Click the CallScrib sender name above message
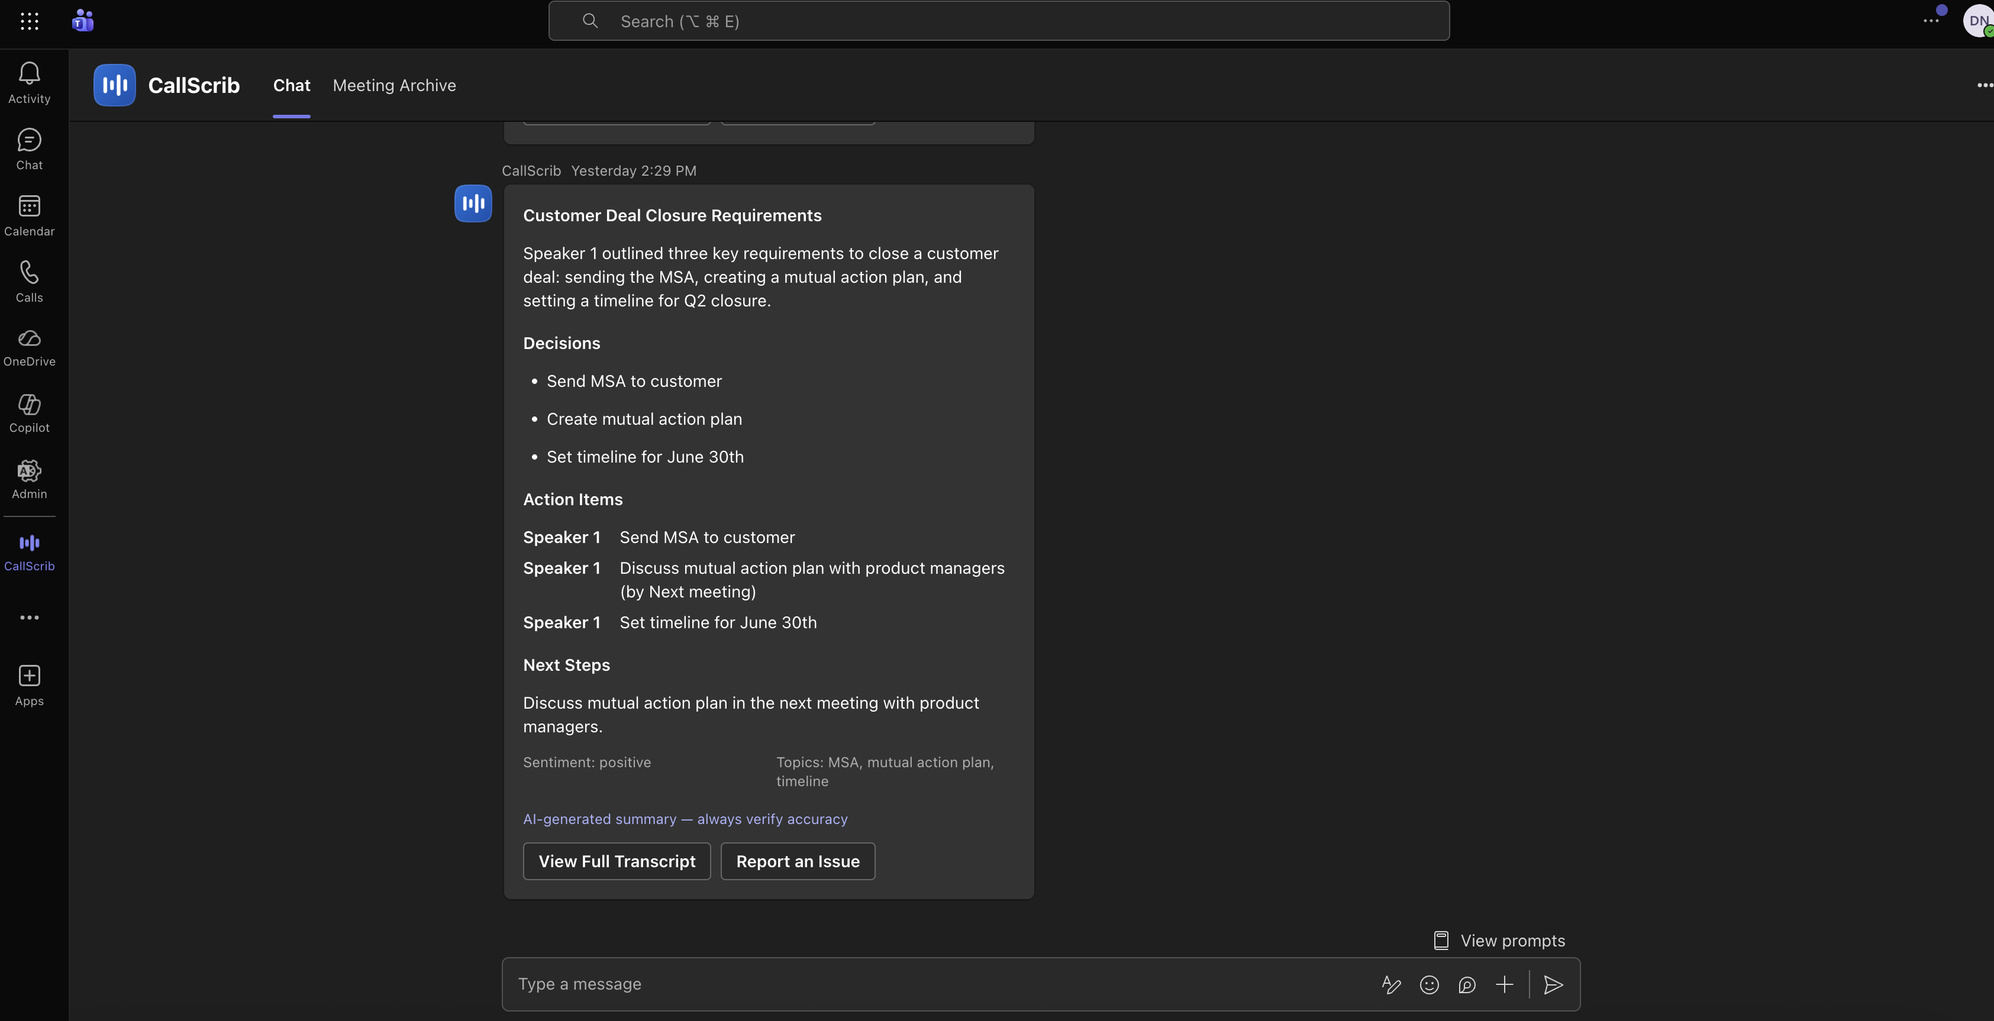Image resolution: width=1994 pixels, height=1021 pixels. click(x=531, y=170)
